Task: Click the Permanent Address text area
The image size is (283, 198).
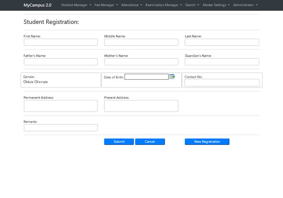Action: point(61,106)
